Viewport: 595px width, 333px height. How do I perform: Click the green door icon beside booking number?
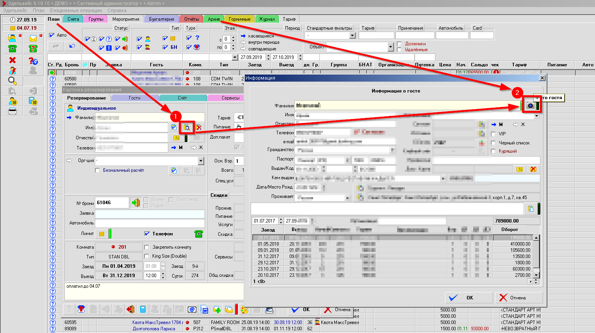pyautogui.click(x=135, y=203)
